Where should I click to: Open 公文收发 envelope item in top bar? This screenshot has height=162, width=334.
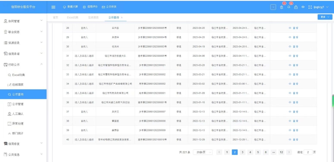click(x=109, y=7)
